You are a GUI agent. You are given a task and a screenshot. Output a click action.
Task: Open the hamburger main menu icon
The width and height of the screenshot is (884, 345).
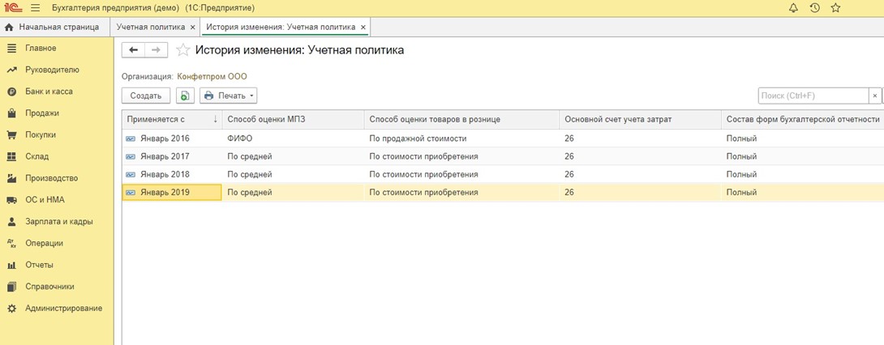point(35,8)
